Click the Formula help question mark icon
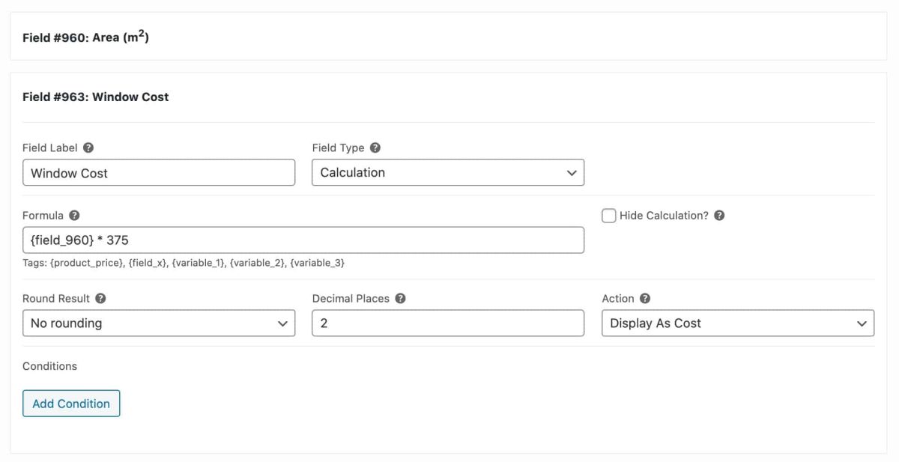The height and width of the screenshot is (462, 899). click(74, 216)
